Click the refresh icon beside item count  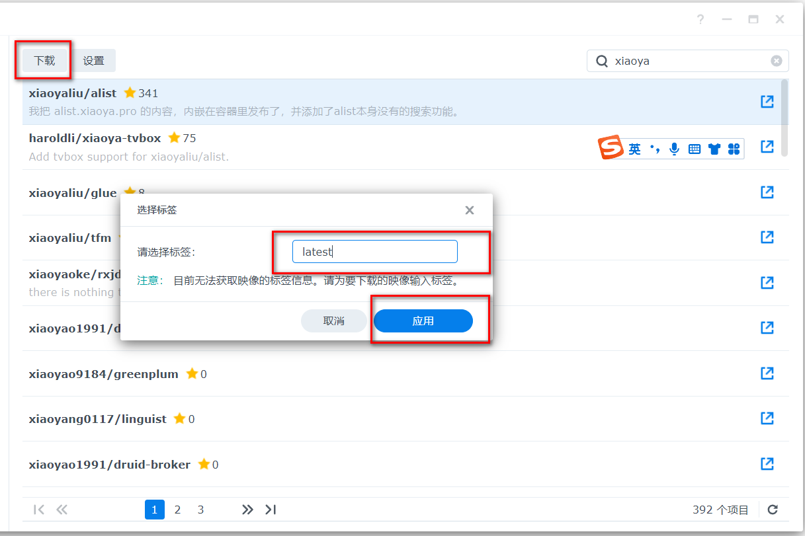click(x=772, y=510)
